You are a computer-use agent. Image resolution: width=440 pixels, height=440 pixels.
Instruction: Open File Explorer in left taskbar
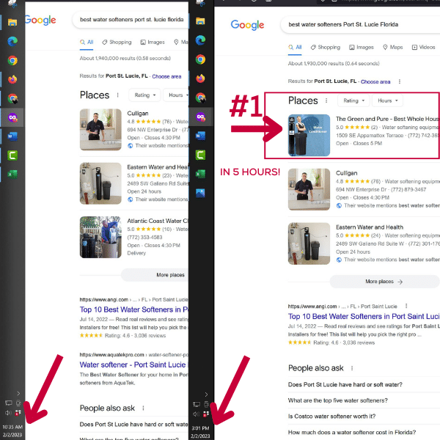tap(12, 23)
